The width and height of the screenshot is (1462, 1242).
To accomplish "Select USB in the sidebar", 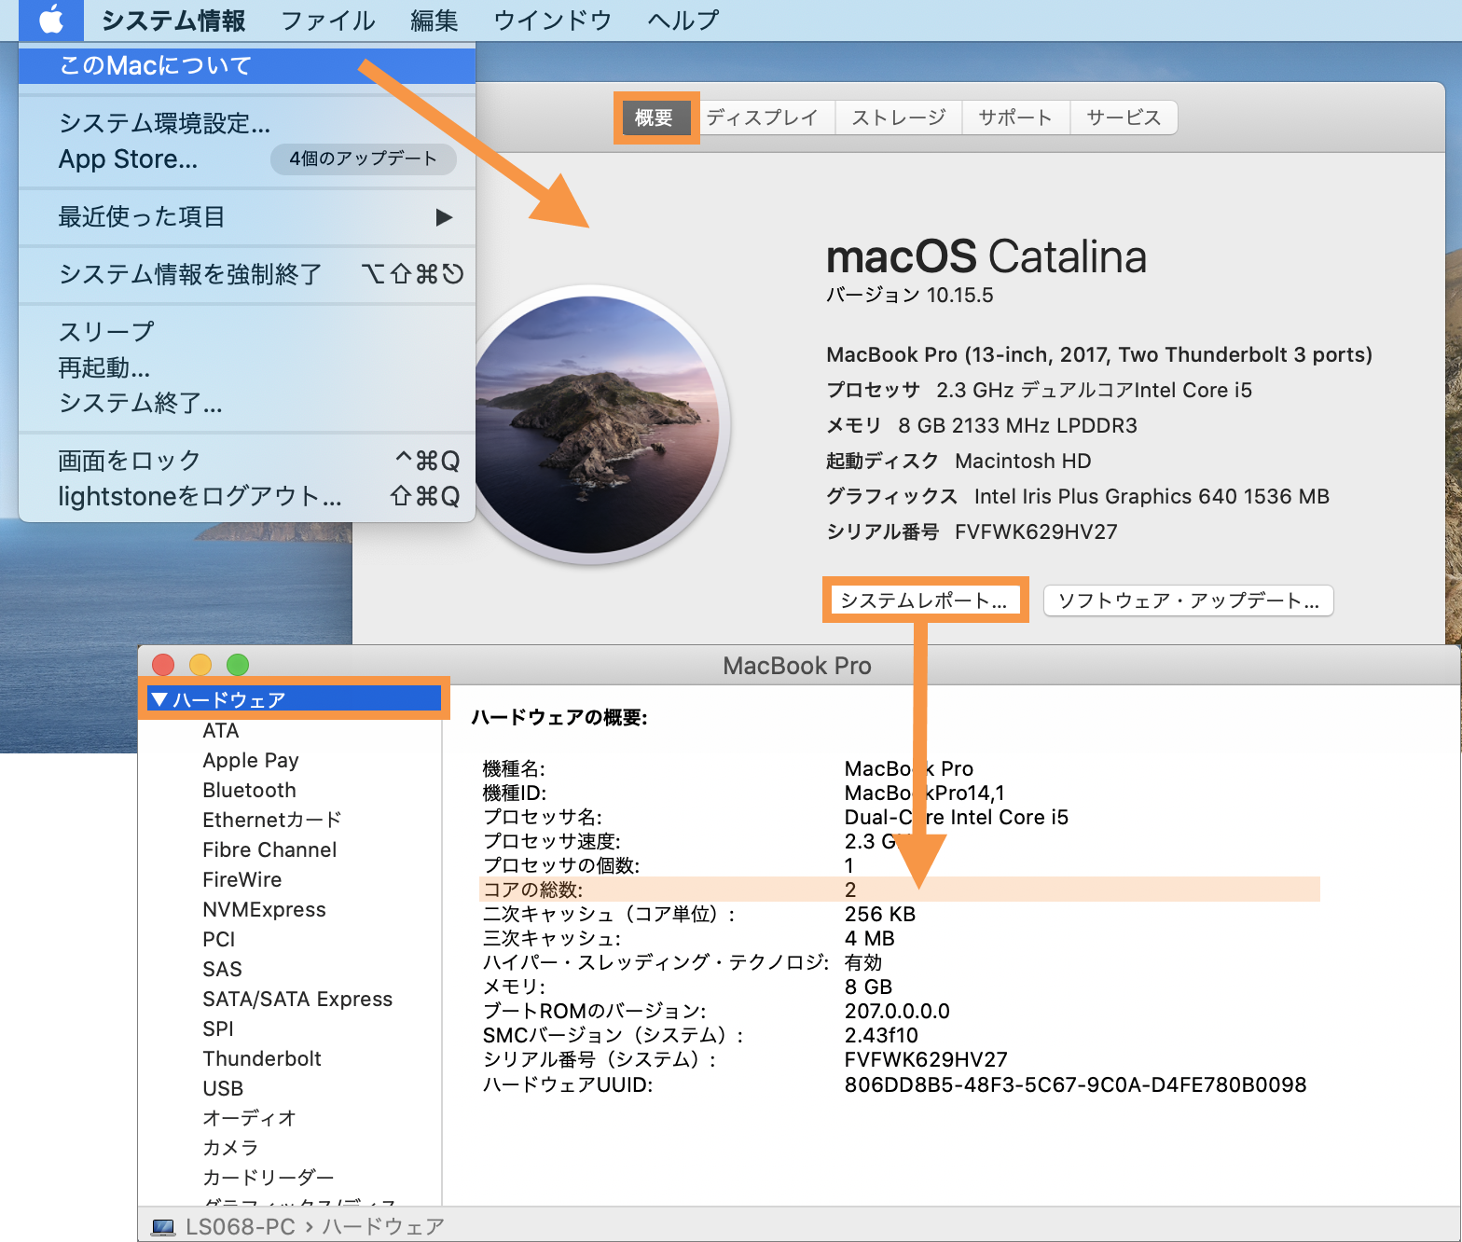I will (223, 1089).
